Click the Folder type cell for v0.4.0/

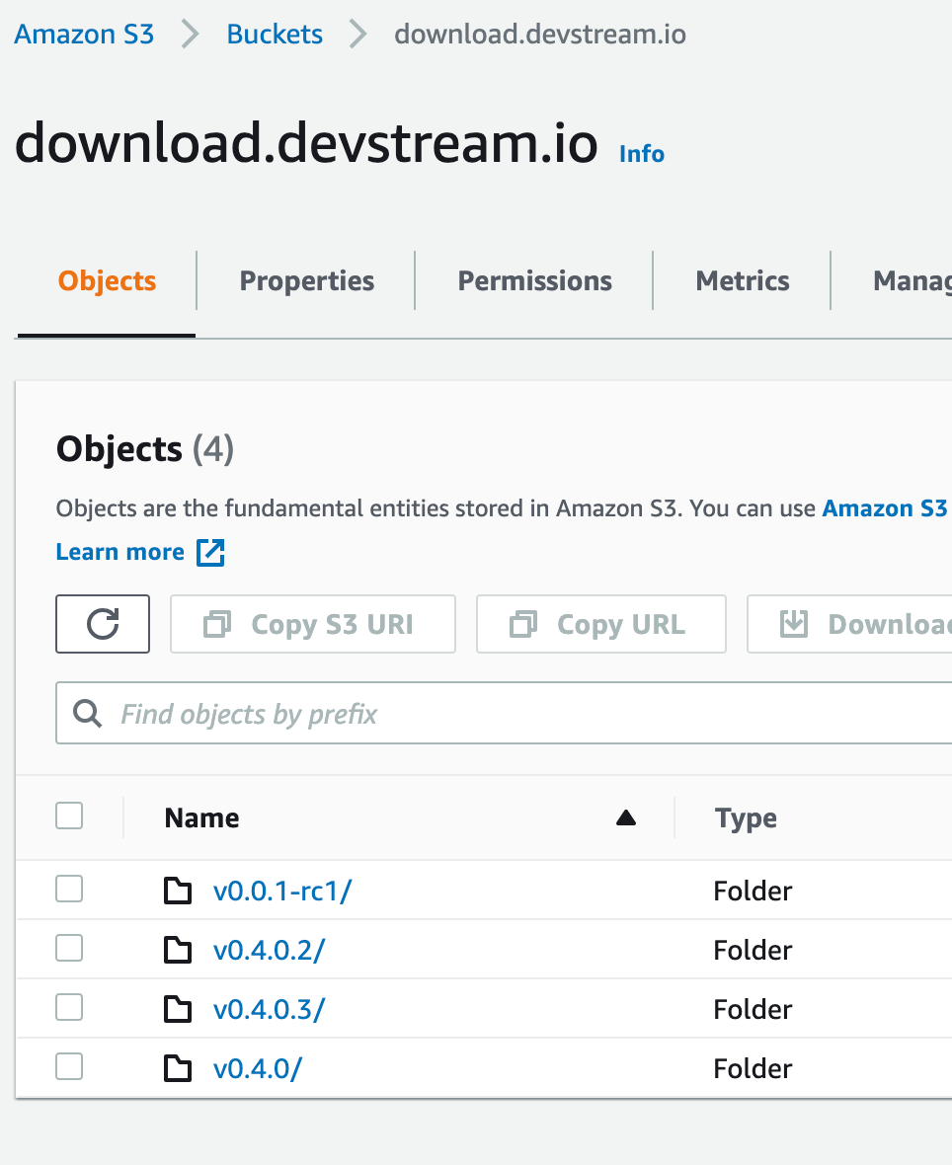coord(753,1069)
